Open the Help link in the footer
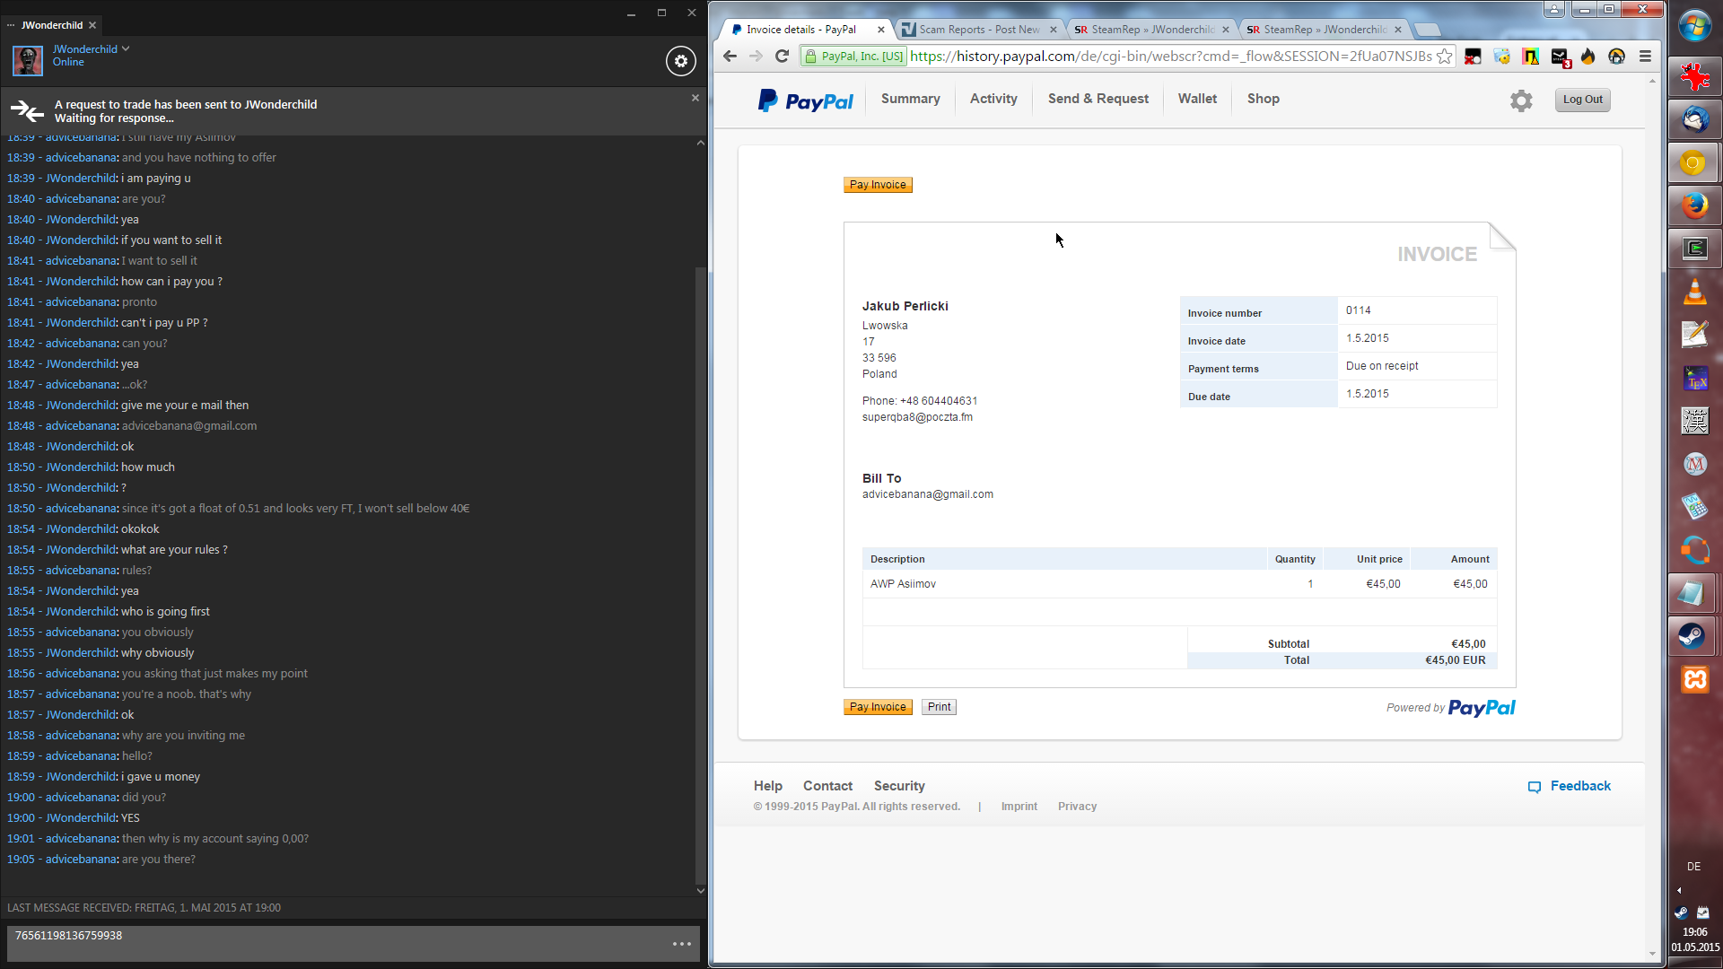This screenshot has height=969, width=1723. point(768,786)
